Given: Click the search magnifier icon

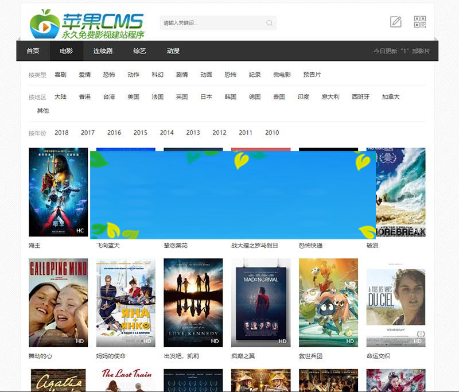Looking at the screenshot, I should pyautogui.click(x=269, y=23).
